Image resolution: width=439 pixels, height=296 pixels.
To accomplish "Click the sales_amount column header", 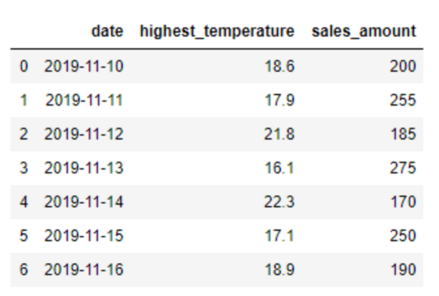I will (364, 31).
